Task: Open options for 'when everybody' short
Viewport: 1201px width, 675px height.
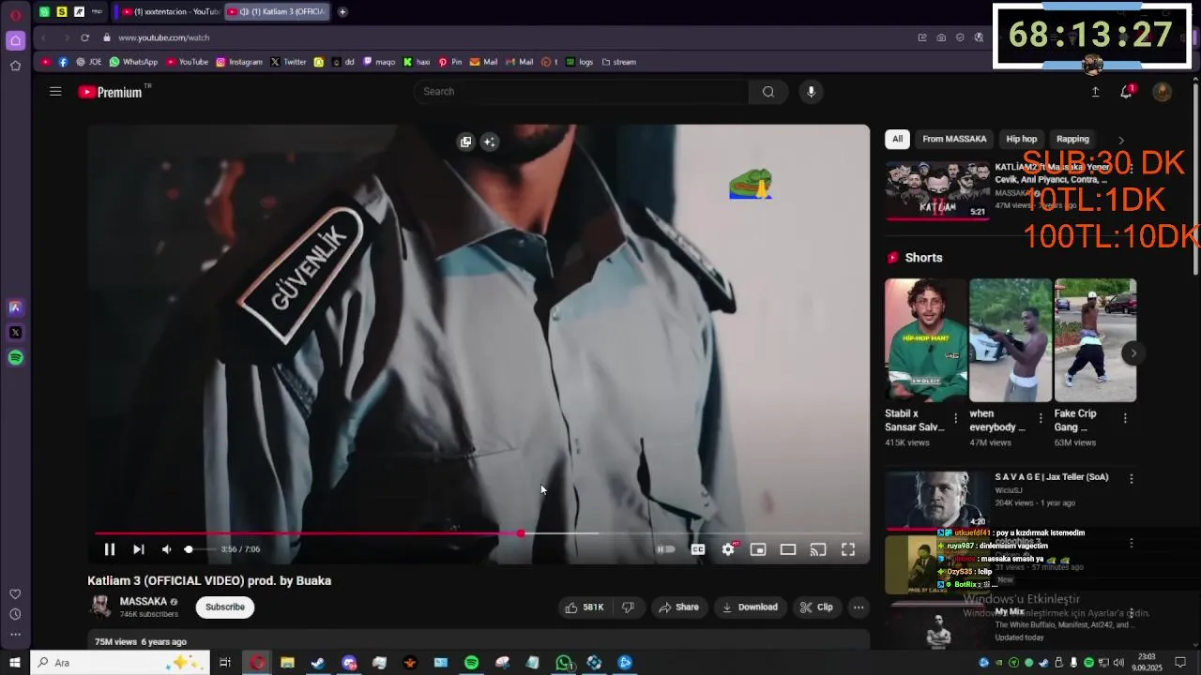Action: tap(1041, 418)
